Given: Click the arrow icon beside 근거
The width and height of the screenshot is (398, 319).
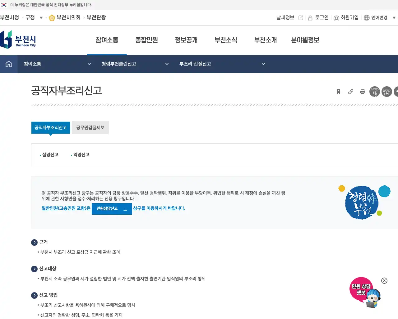Looking at the screenshot, I should coord(35,242).
